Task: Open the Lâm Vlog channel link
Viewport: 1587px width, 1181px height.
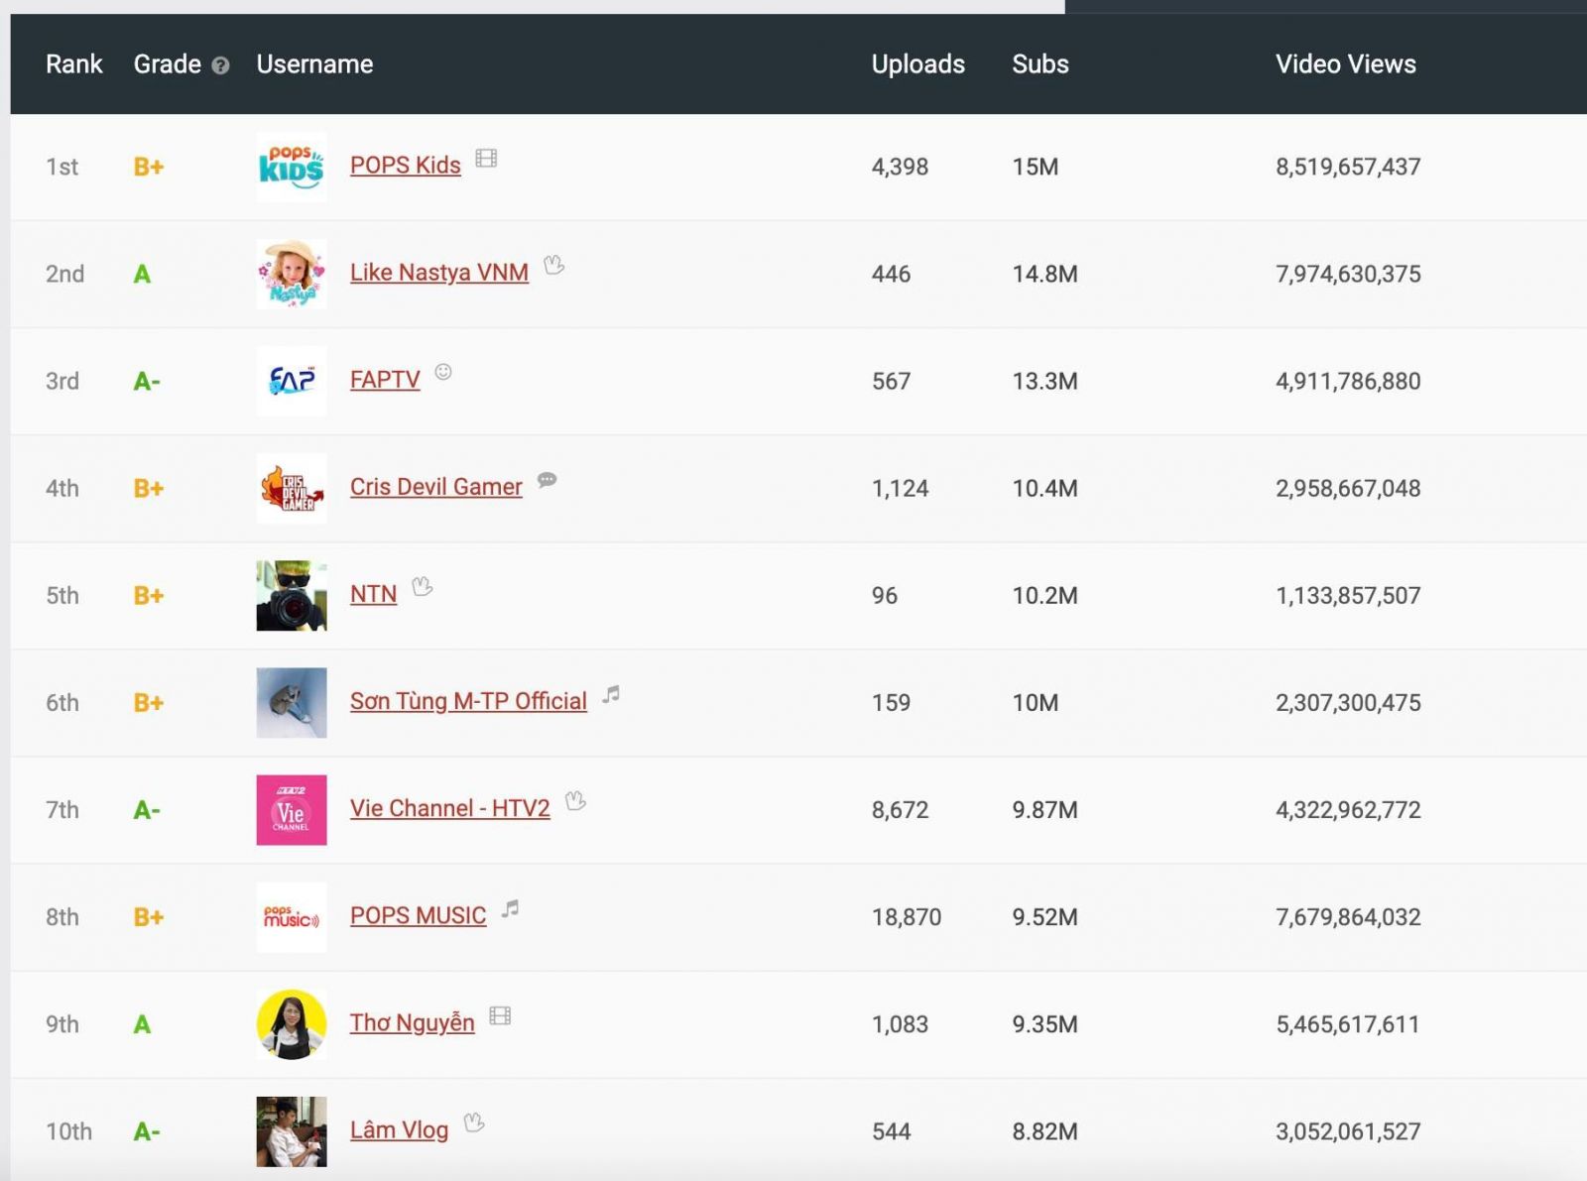Action: (399, 1130)
